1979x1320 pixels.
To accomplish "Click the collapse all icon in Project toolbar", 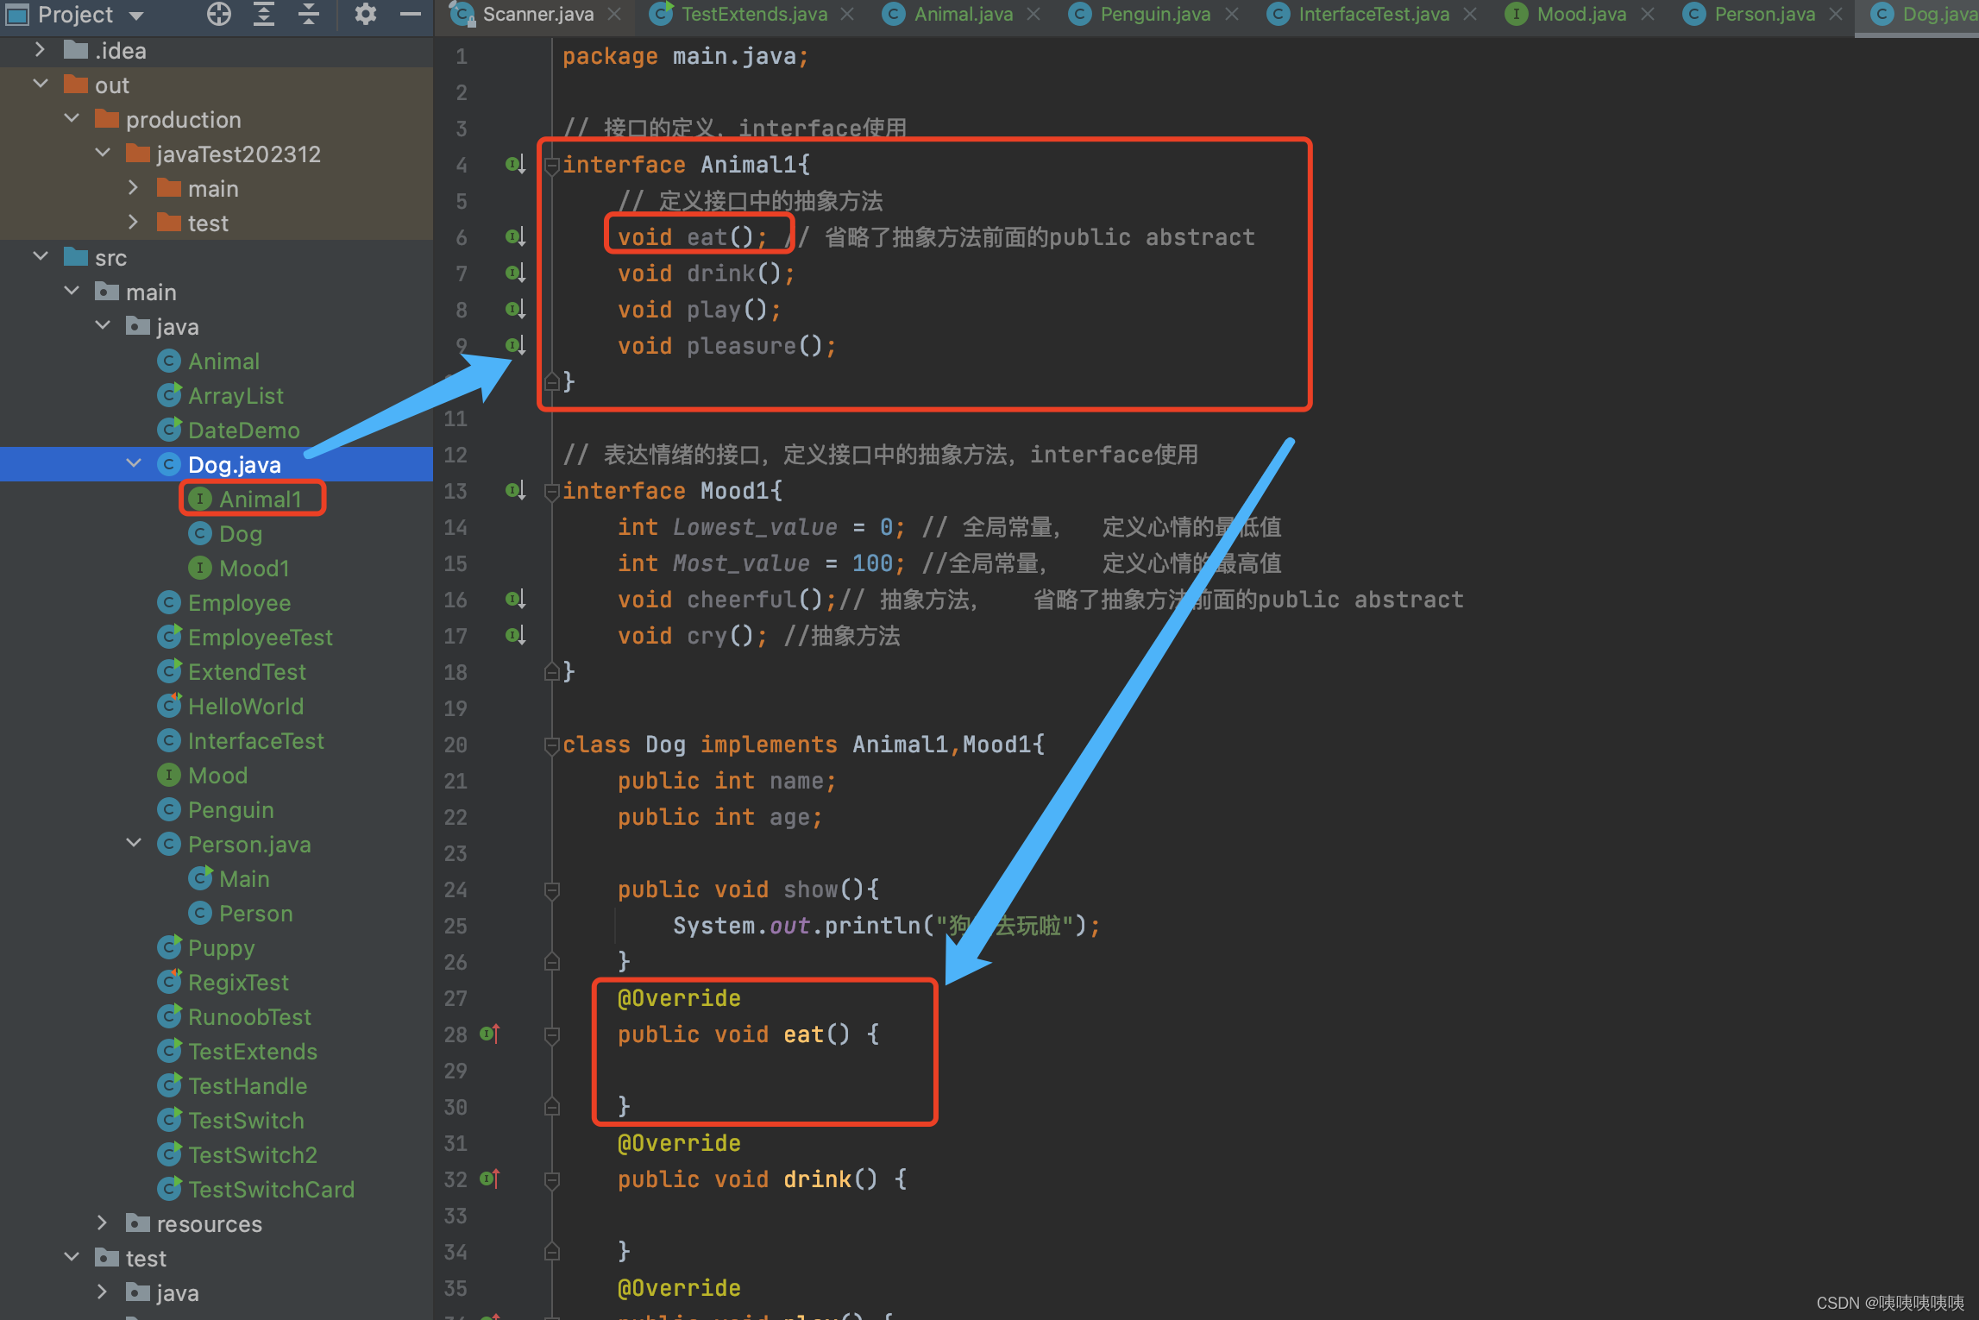I will 308,14.
